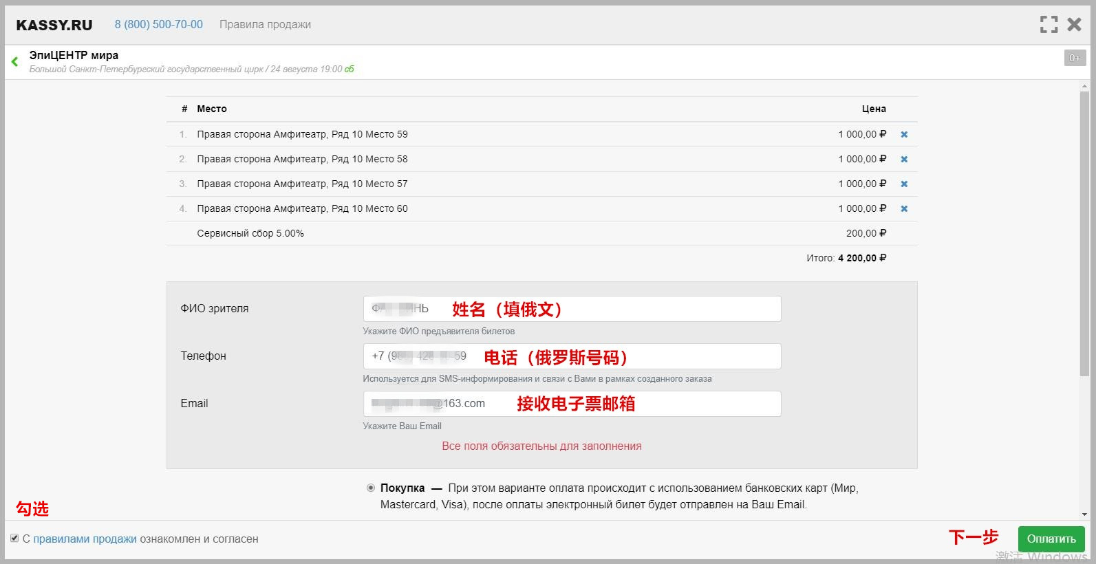Click service fee amount 200,00 ₽
Image resolution: width=1096 pixels, height=564 pixels.
click(x=866, y=234)
